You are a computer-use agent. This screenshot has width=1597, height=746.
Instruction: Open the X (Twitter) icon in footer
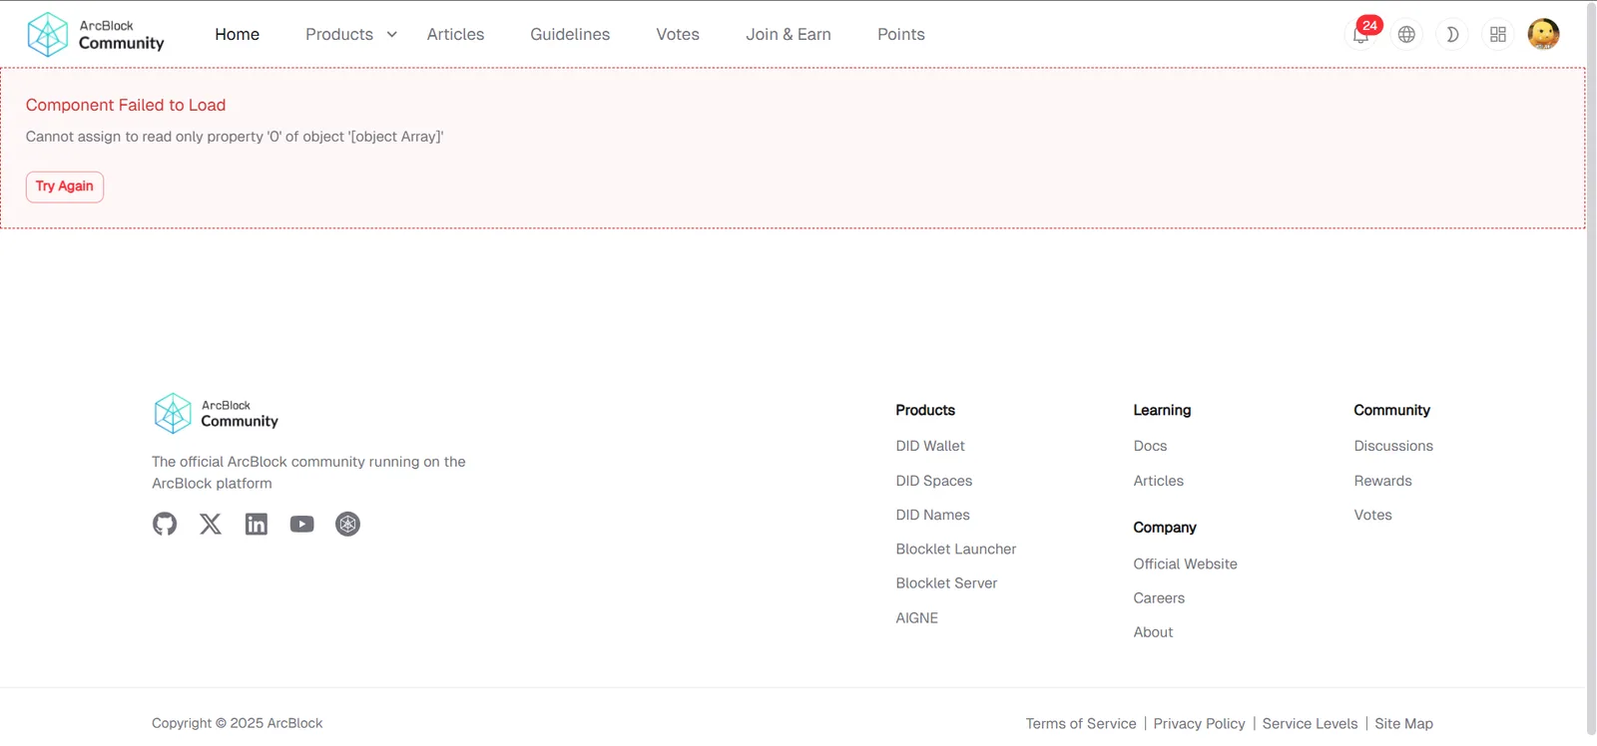pos(211,524)
